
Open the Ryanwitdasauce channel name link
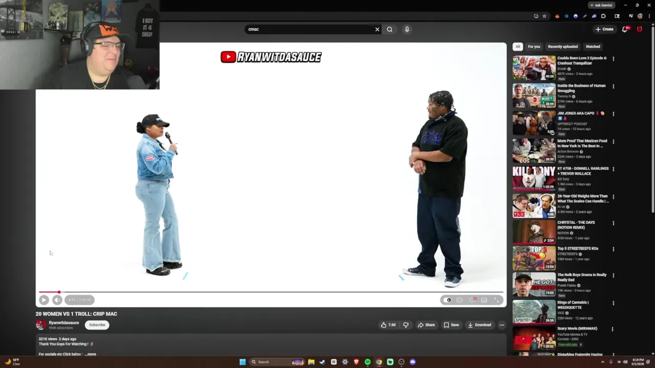tap(63, 323)
